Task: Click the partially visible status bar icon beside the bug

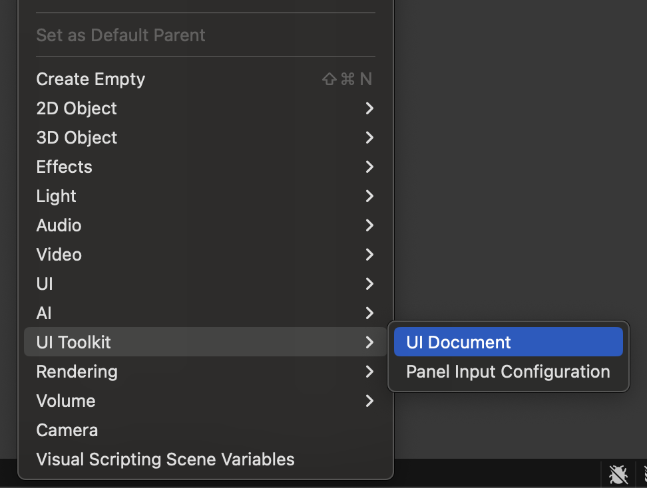Action: [x=644, y=474]
